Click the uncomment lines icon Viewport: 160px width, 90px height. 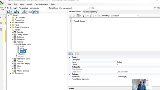(99, 15)
